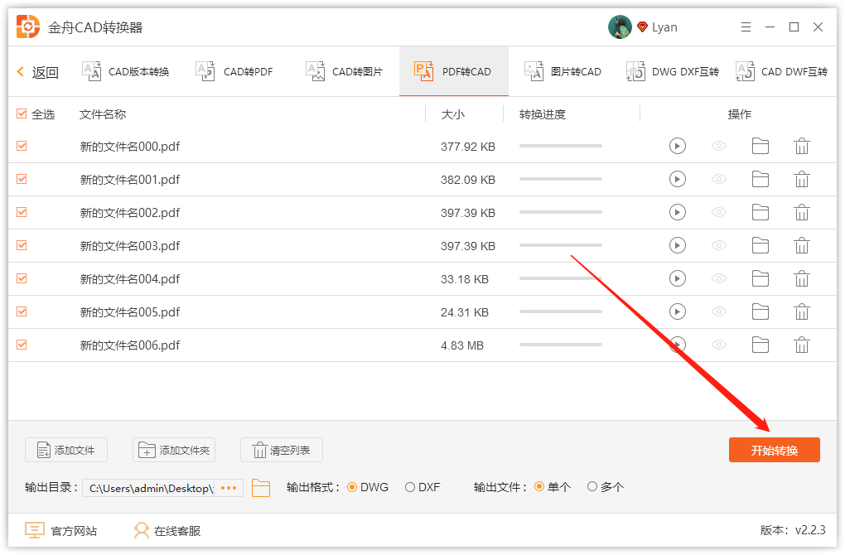Toggle the 全选 select-all checkbox
The image size is (845, 555).
[21, 113]
